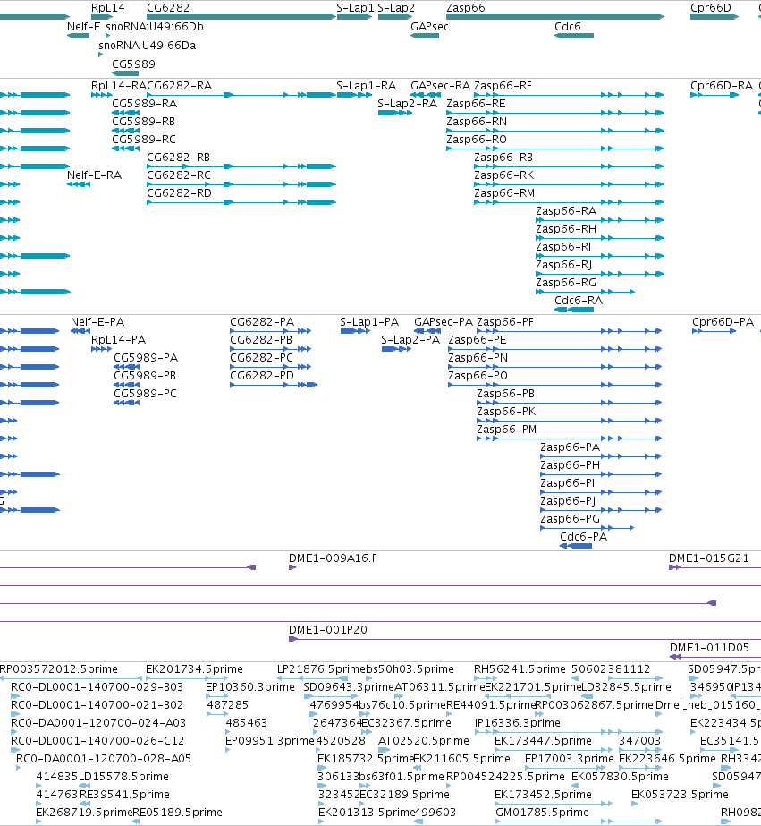The image size is (761, 826).
Task: Select the snoRNA:U49:66Da label
Action: click(x=148, y=46)
